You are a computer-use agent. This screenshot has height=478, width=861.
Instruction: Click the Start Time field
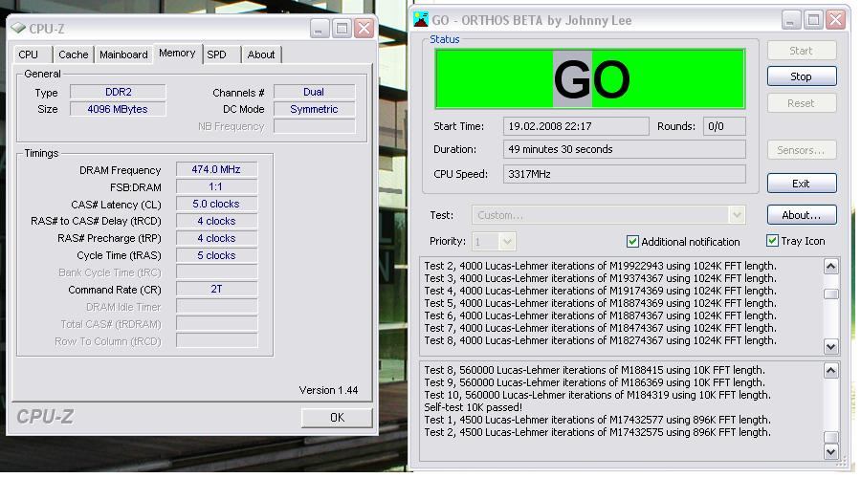click(x=576, y=126)
